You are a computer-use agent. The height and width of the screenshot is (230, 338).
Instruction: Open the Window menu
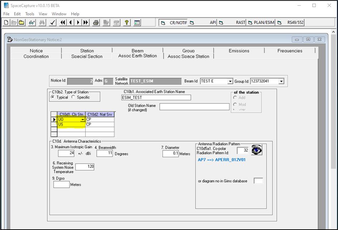(x=59, y=14)
